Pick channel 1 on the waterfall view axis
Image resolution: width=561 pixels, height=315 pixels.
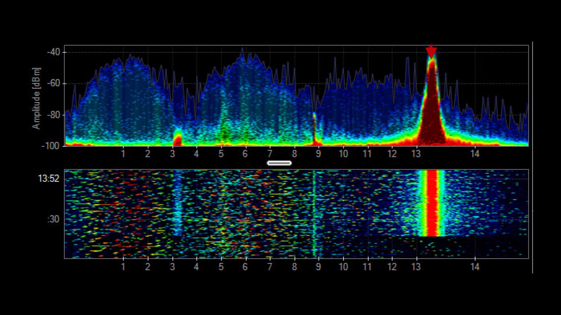123,266
